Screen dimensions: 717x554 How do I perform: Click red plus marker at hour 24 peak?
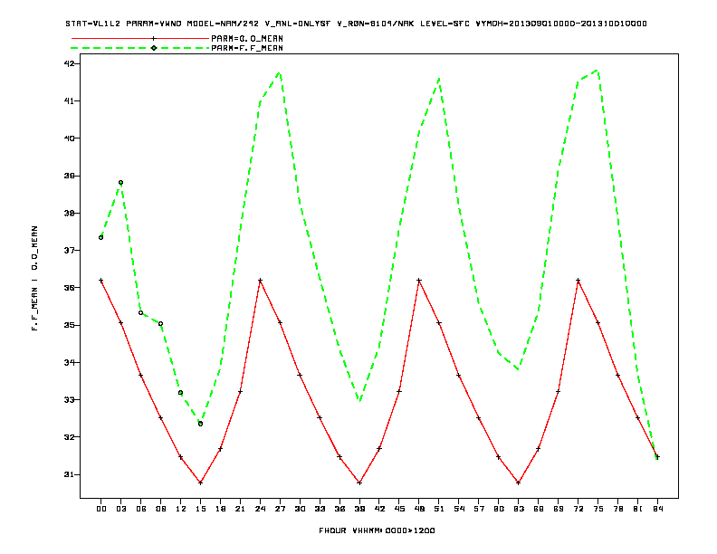(x=260, y=281)
